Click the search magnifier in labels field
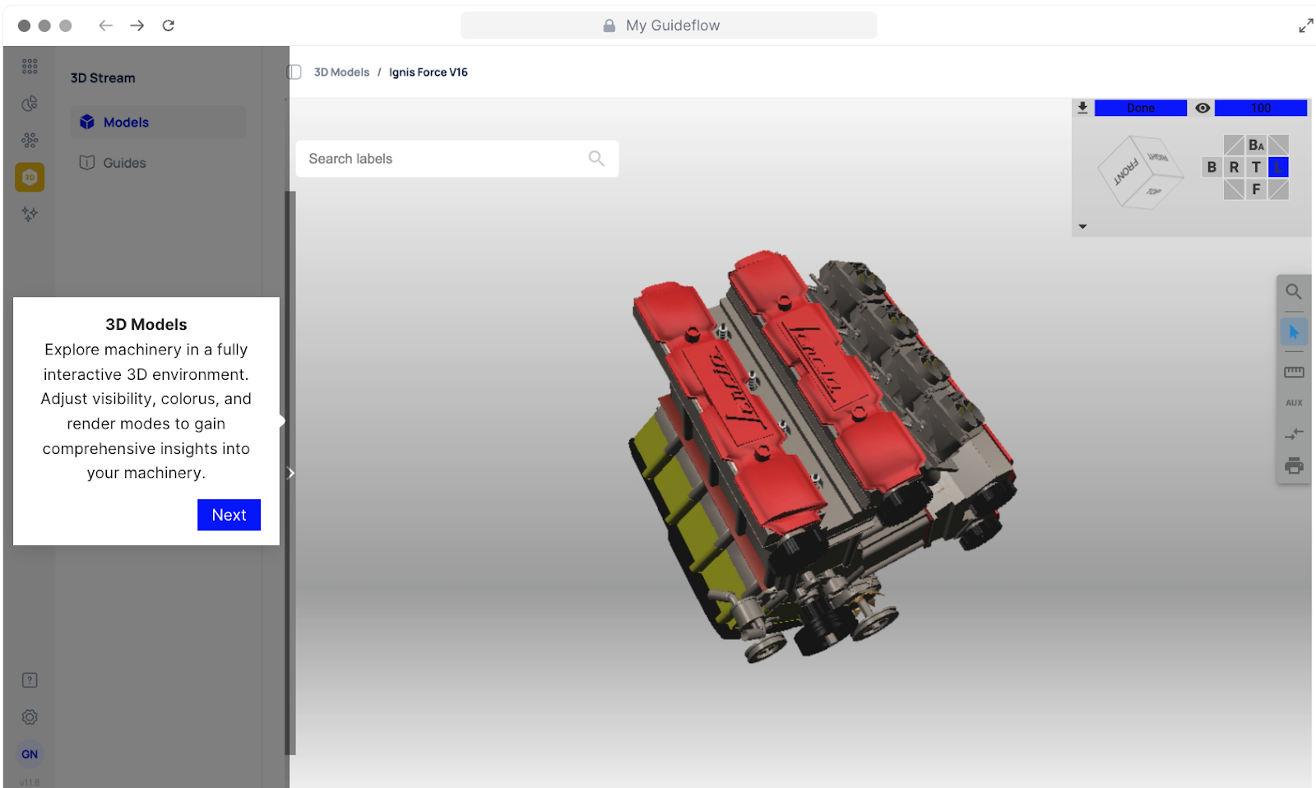 (596, 159)
